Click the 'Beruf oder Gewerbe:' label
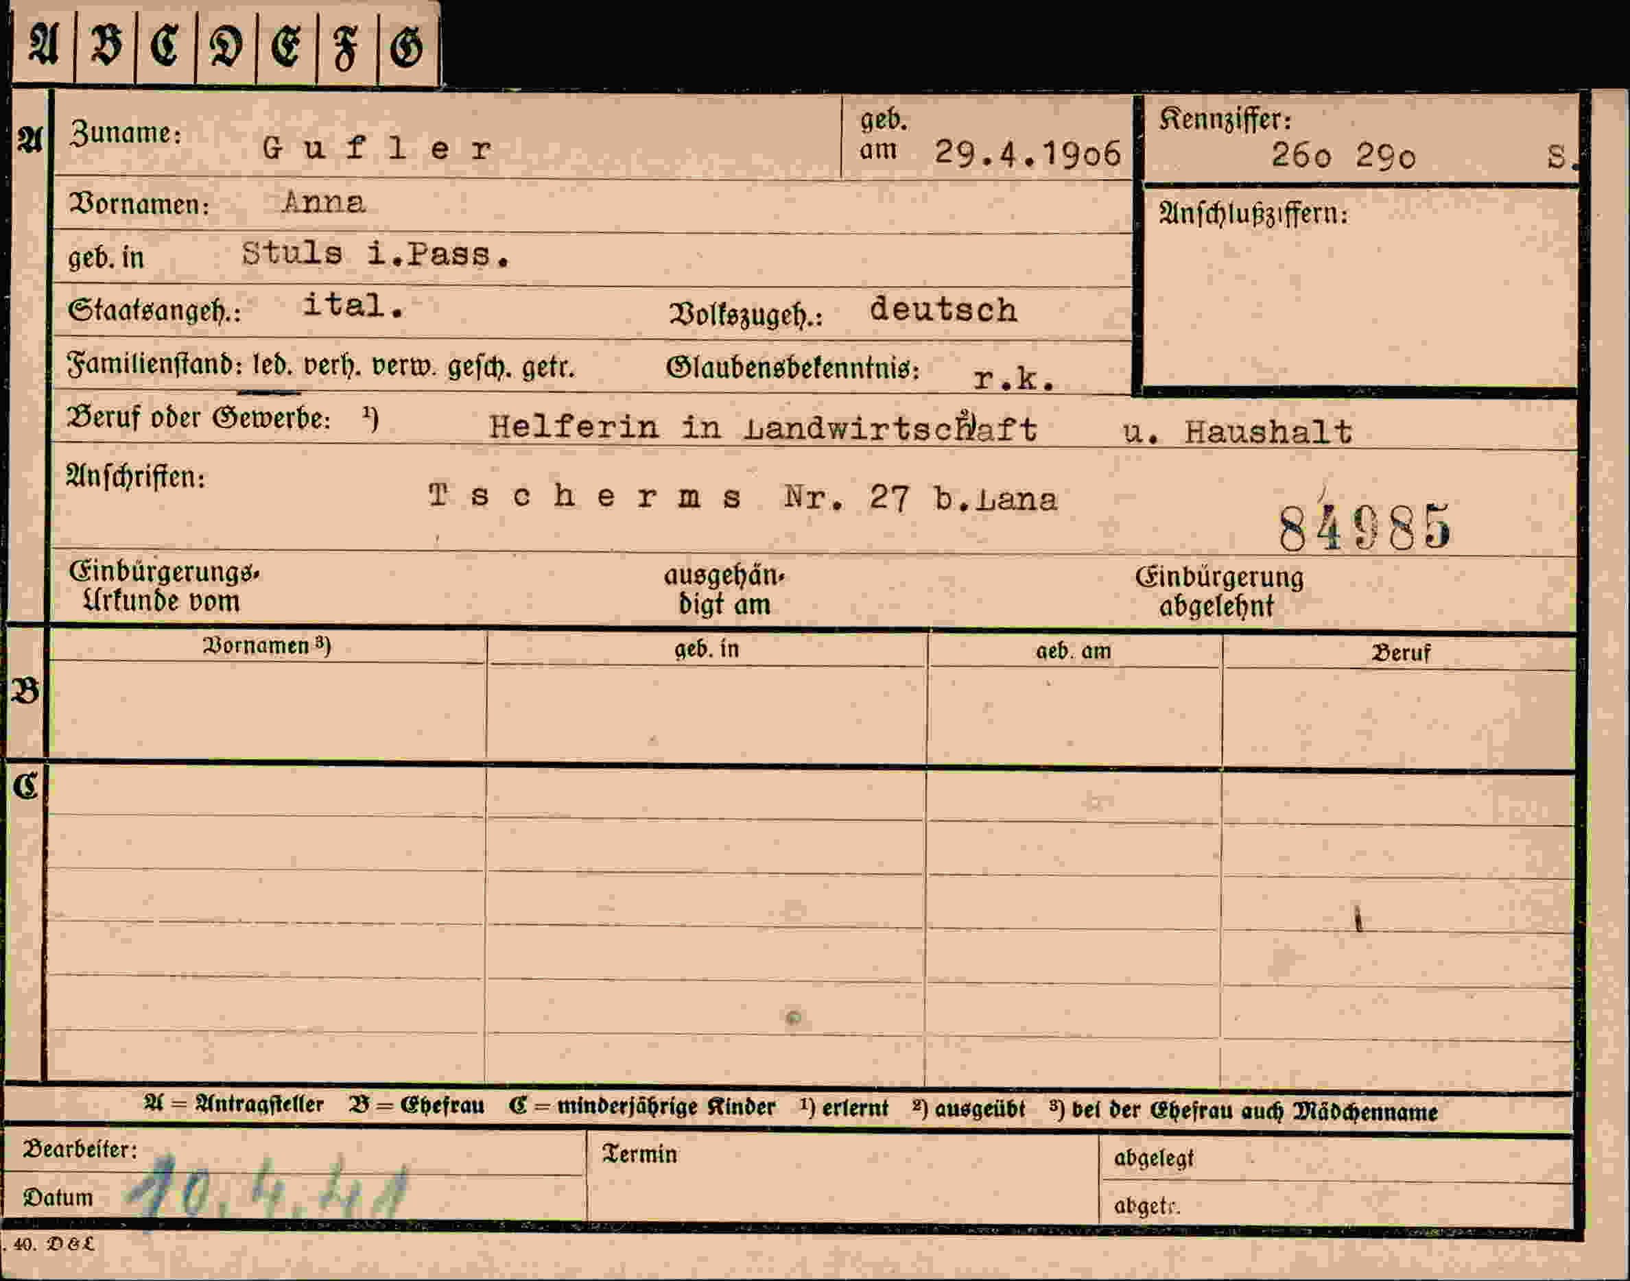The image size is (1630, 1281). [199, 418]
